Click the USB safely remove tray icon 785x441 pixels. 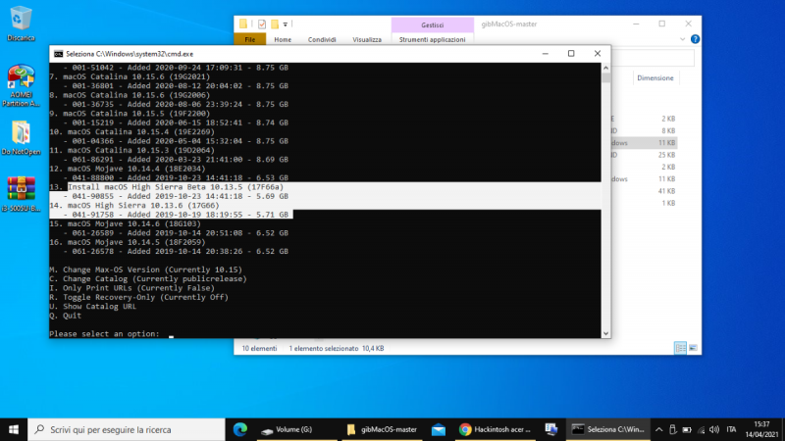coord(672,429)
